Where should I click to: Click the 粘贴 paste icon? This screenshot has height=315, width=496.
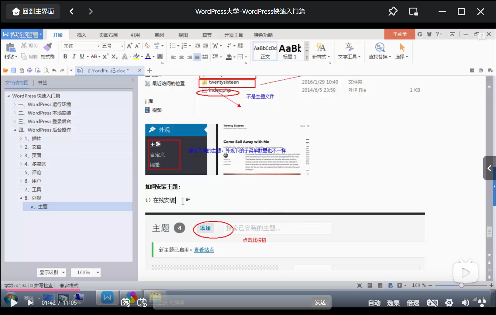[11, 48]
